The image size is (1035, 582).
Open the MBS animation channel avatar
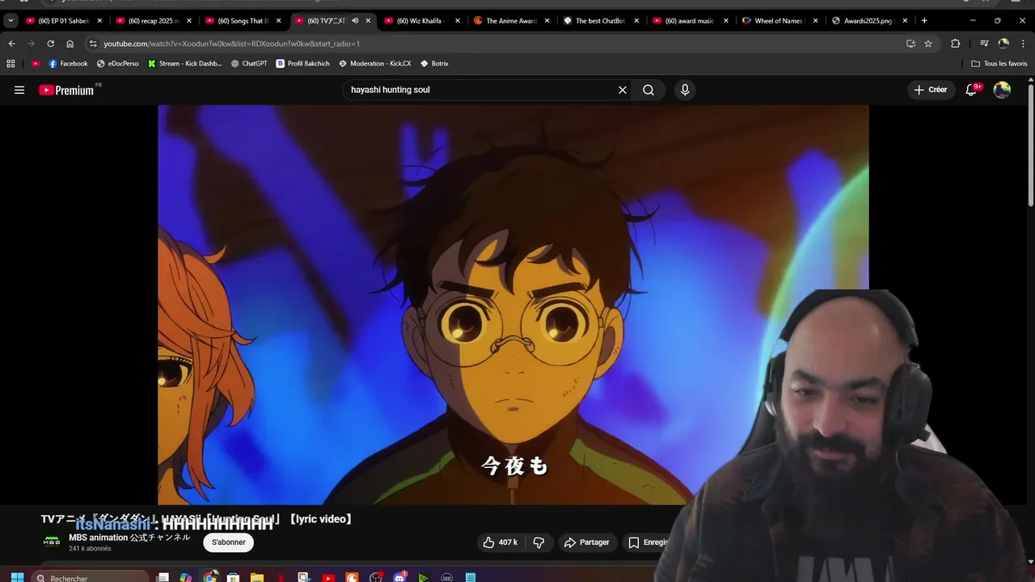click(52, 542)
